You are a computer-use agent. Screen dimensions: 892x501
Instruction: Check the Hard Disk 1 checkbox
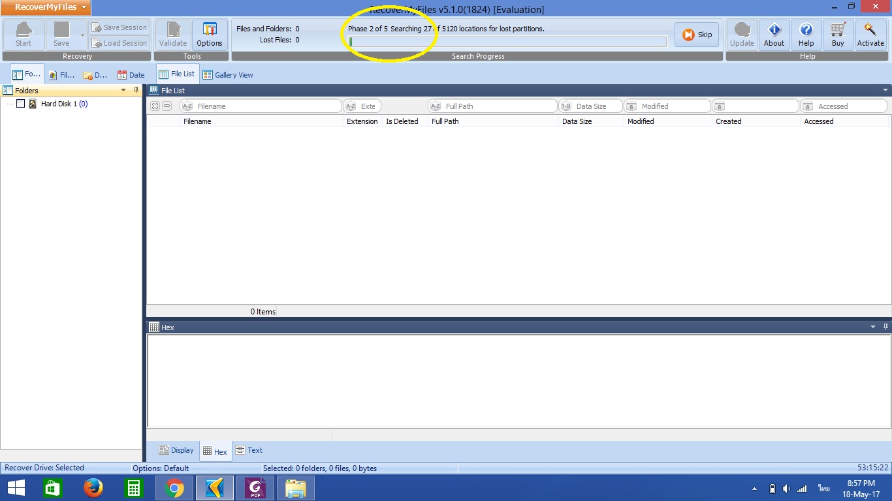[21, 104]
